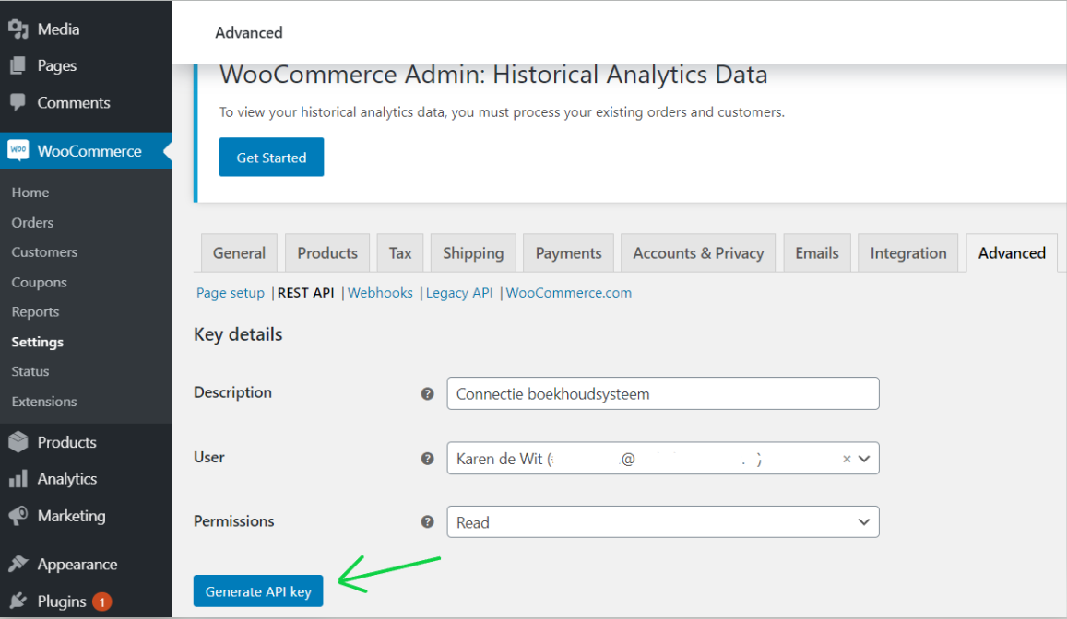The image size is (1067, 619).
Task: Open the Accounts & Privacy tab
Action: 698,252
